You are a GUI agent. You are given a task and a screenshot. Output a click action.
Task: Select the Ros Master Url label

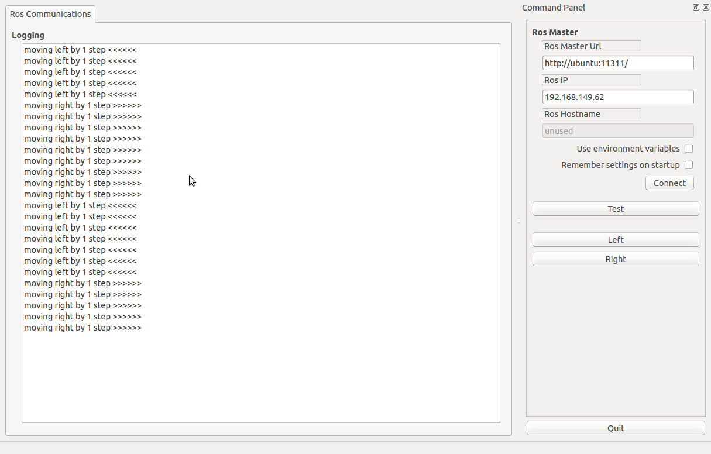[592, 46]
